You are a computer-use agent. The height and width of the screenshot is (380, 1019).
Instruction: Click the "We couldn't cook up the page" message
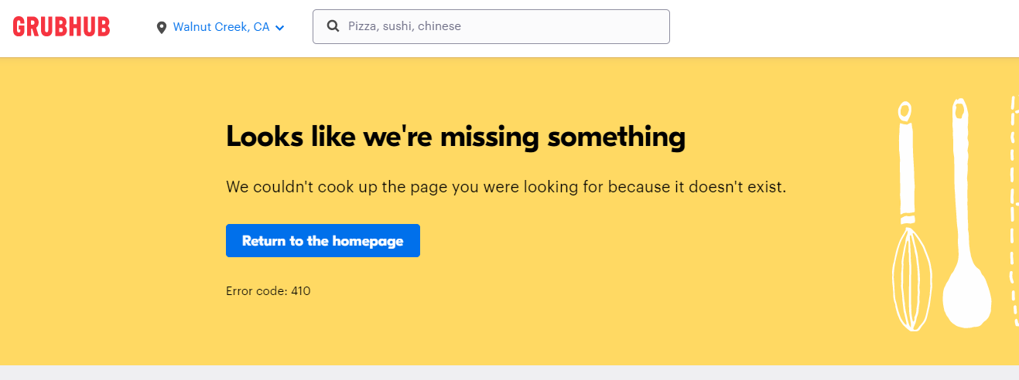[505, 187]
